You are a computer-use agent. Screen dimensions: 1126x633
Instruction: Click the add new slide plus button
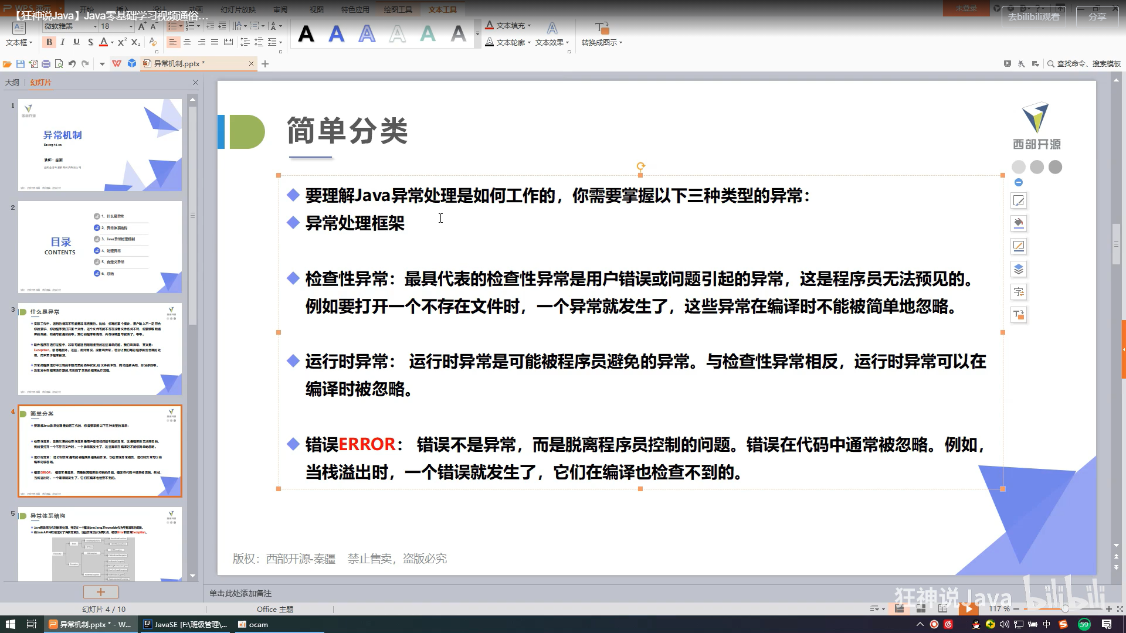(100, 592)
